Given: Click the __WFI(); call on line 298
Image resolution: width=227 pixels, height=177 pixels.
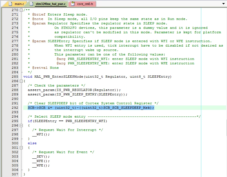Looking at the screenshot, I should coord(41,134).
